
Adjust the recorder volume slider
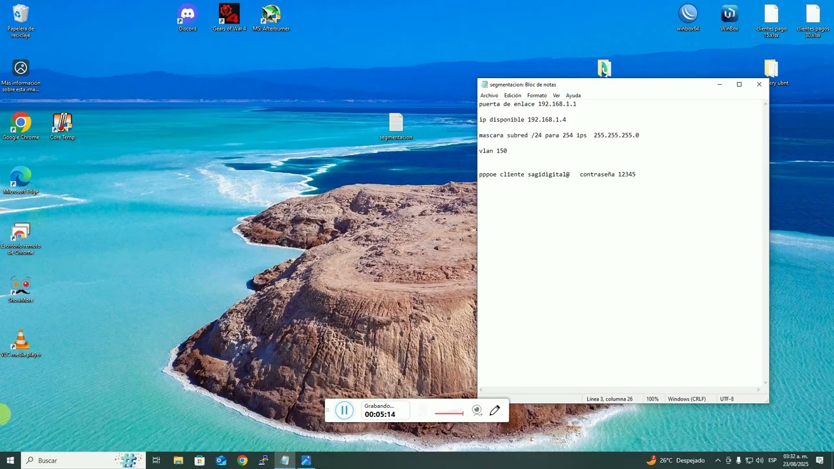(449, 412)
